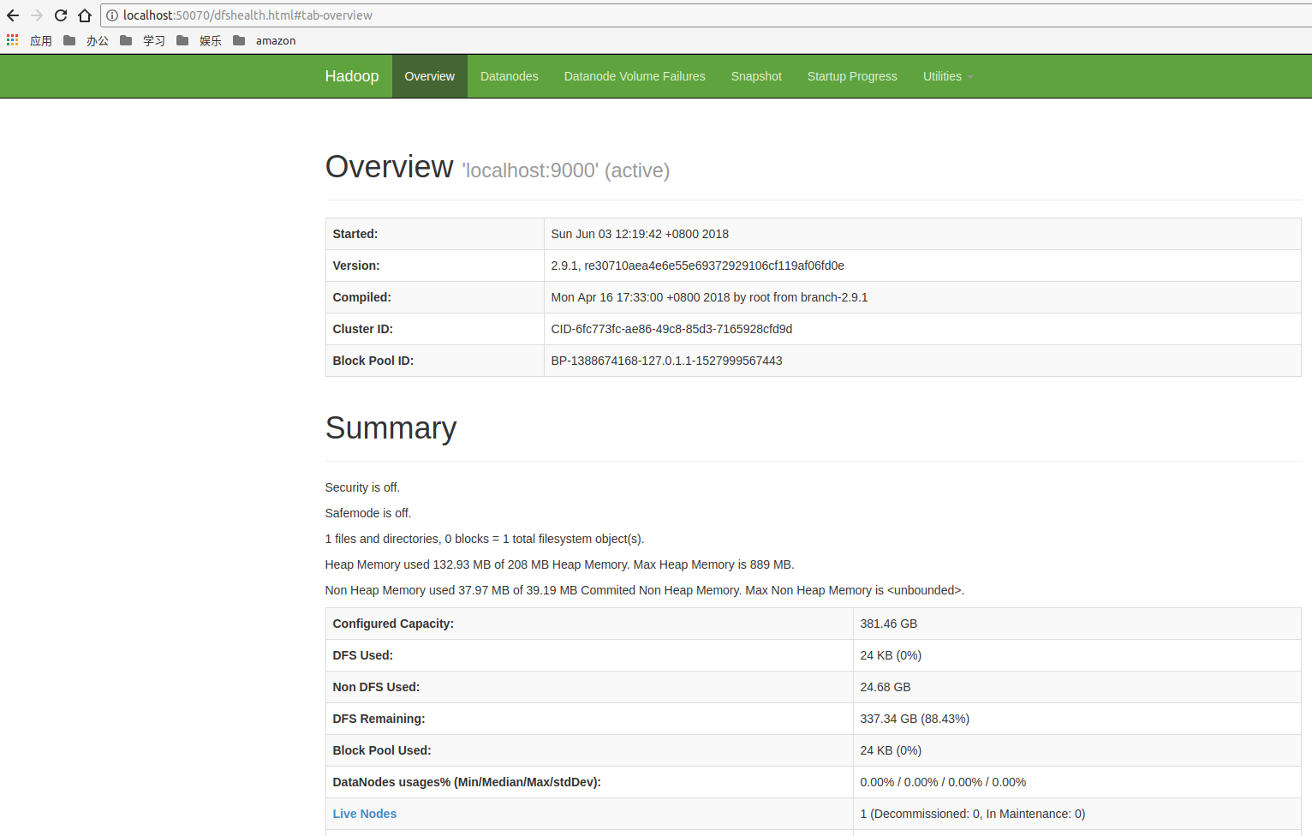This screenshot has height=836, width=1312.
Task: Click the browser forward arrow
Action: 37,15
